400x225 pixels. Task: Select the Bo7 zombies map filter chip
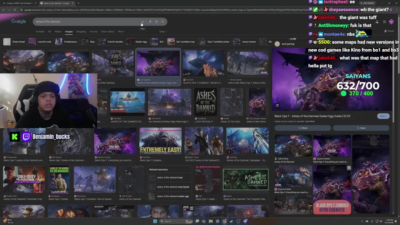click(182, 42)
